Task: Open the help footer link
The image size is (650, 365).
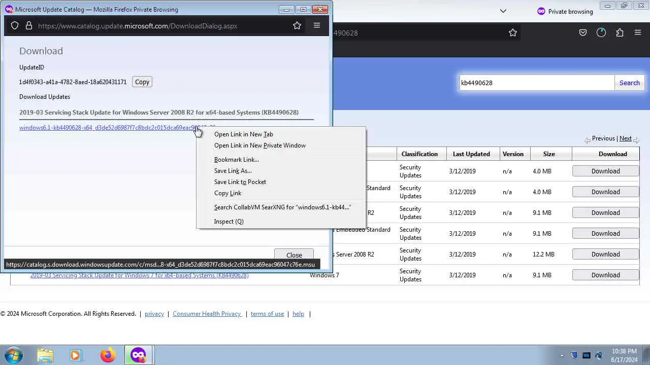Action: [298, 314]
